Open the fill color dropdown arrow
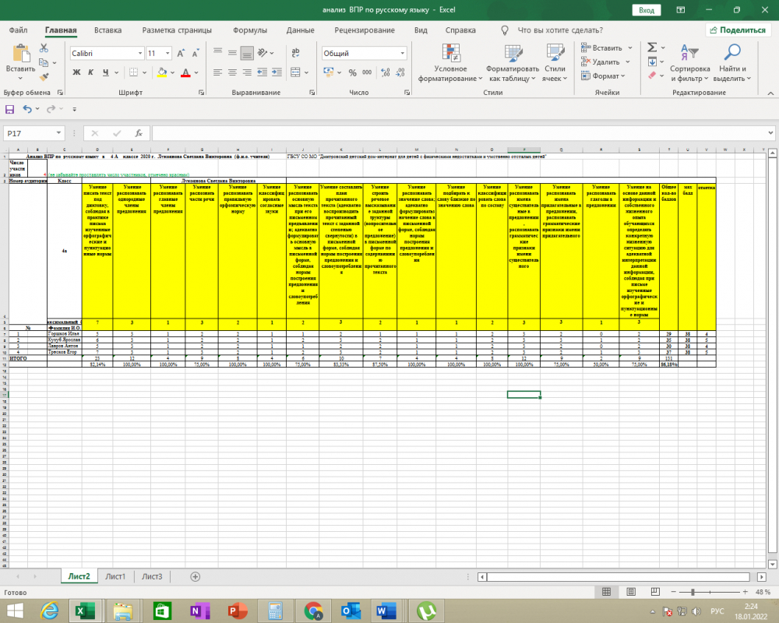 [172, 72]
